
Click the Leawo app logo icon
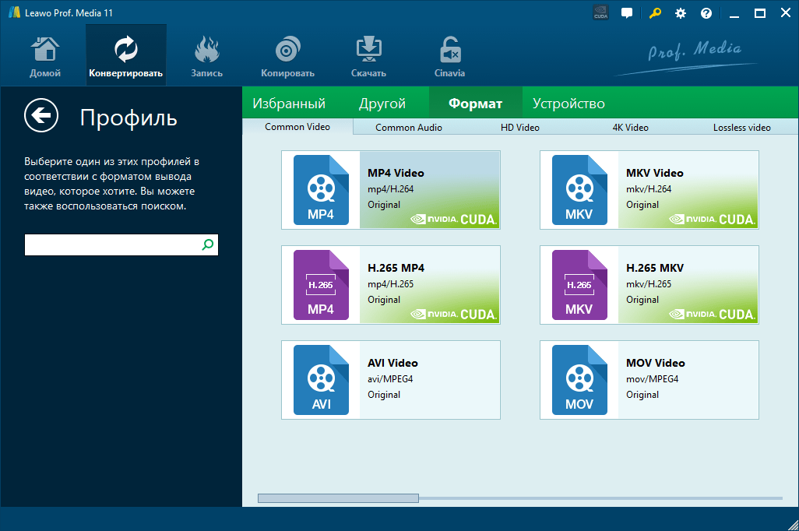[x=14, y=12]
